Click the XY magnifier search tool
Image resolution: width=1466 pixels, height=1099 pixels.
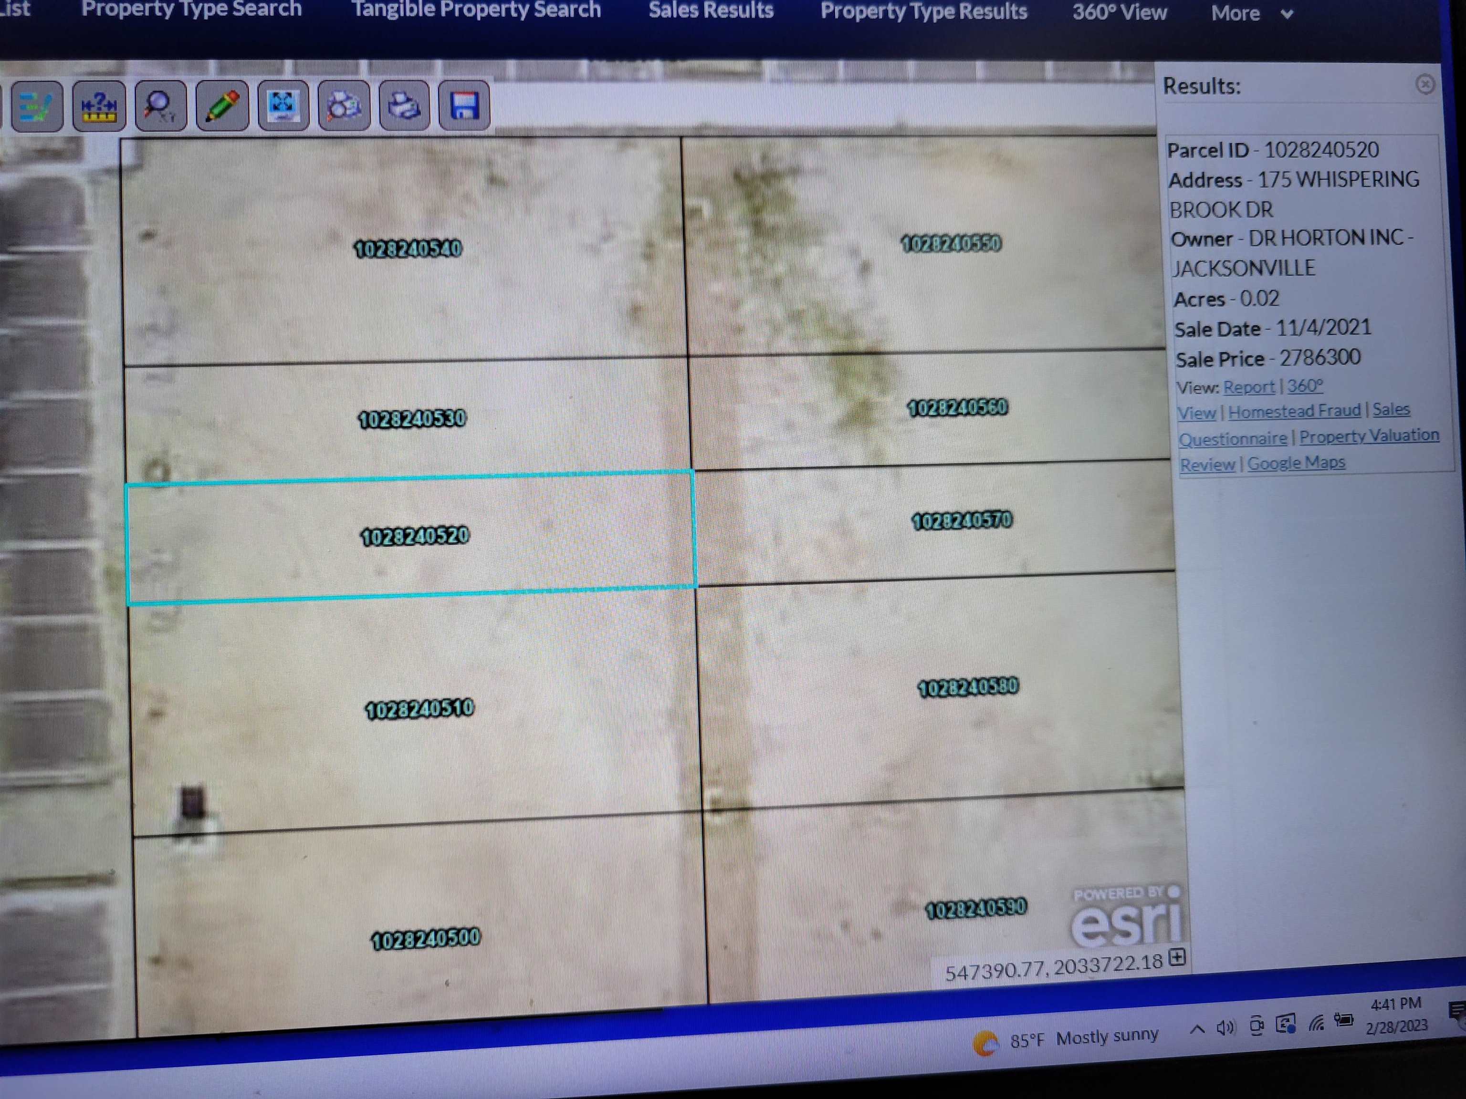160,106
